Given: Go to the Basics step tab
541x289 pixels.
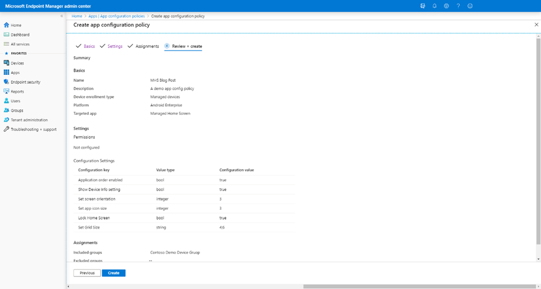Looking at the screenshot, I should [x=89, y=46].
